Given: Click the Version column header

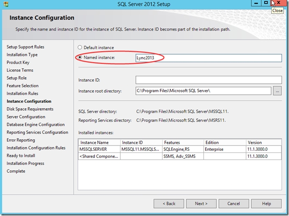Looking at the screenshot, I should click(264, 142).
